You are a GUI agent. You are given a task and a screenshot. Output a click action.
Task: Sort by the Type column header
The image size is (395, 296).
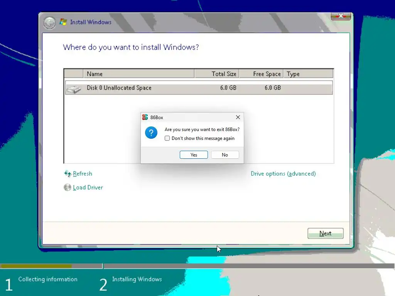308,74
